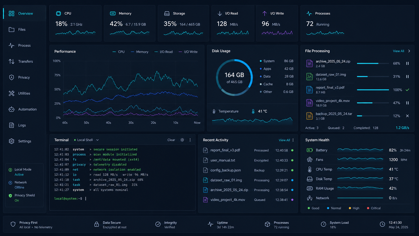
Task: Click the Automation robot icon
Action: [12, 109]
